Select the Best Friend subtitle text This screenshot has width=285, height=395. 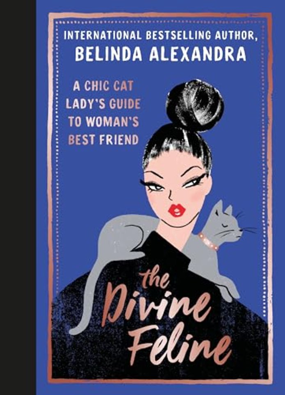(x=103, y=140)
